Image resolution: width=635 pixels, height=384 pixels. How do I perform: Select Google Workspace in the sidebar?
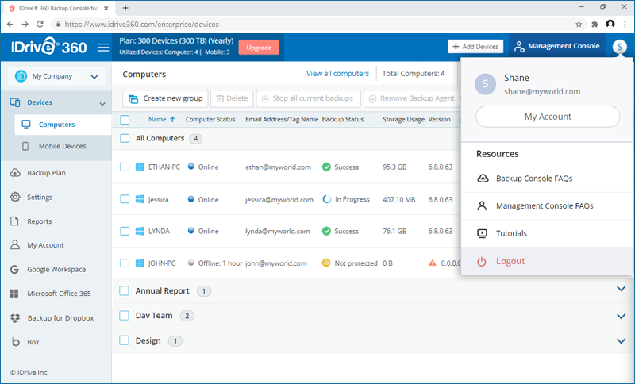[x=56, y=269]
